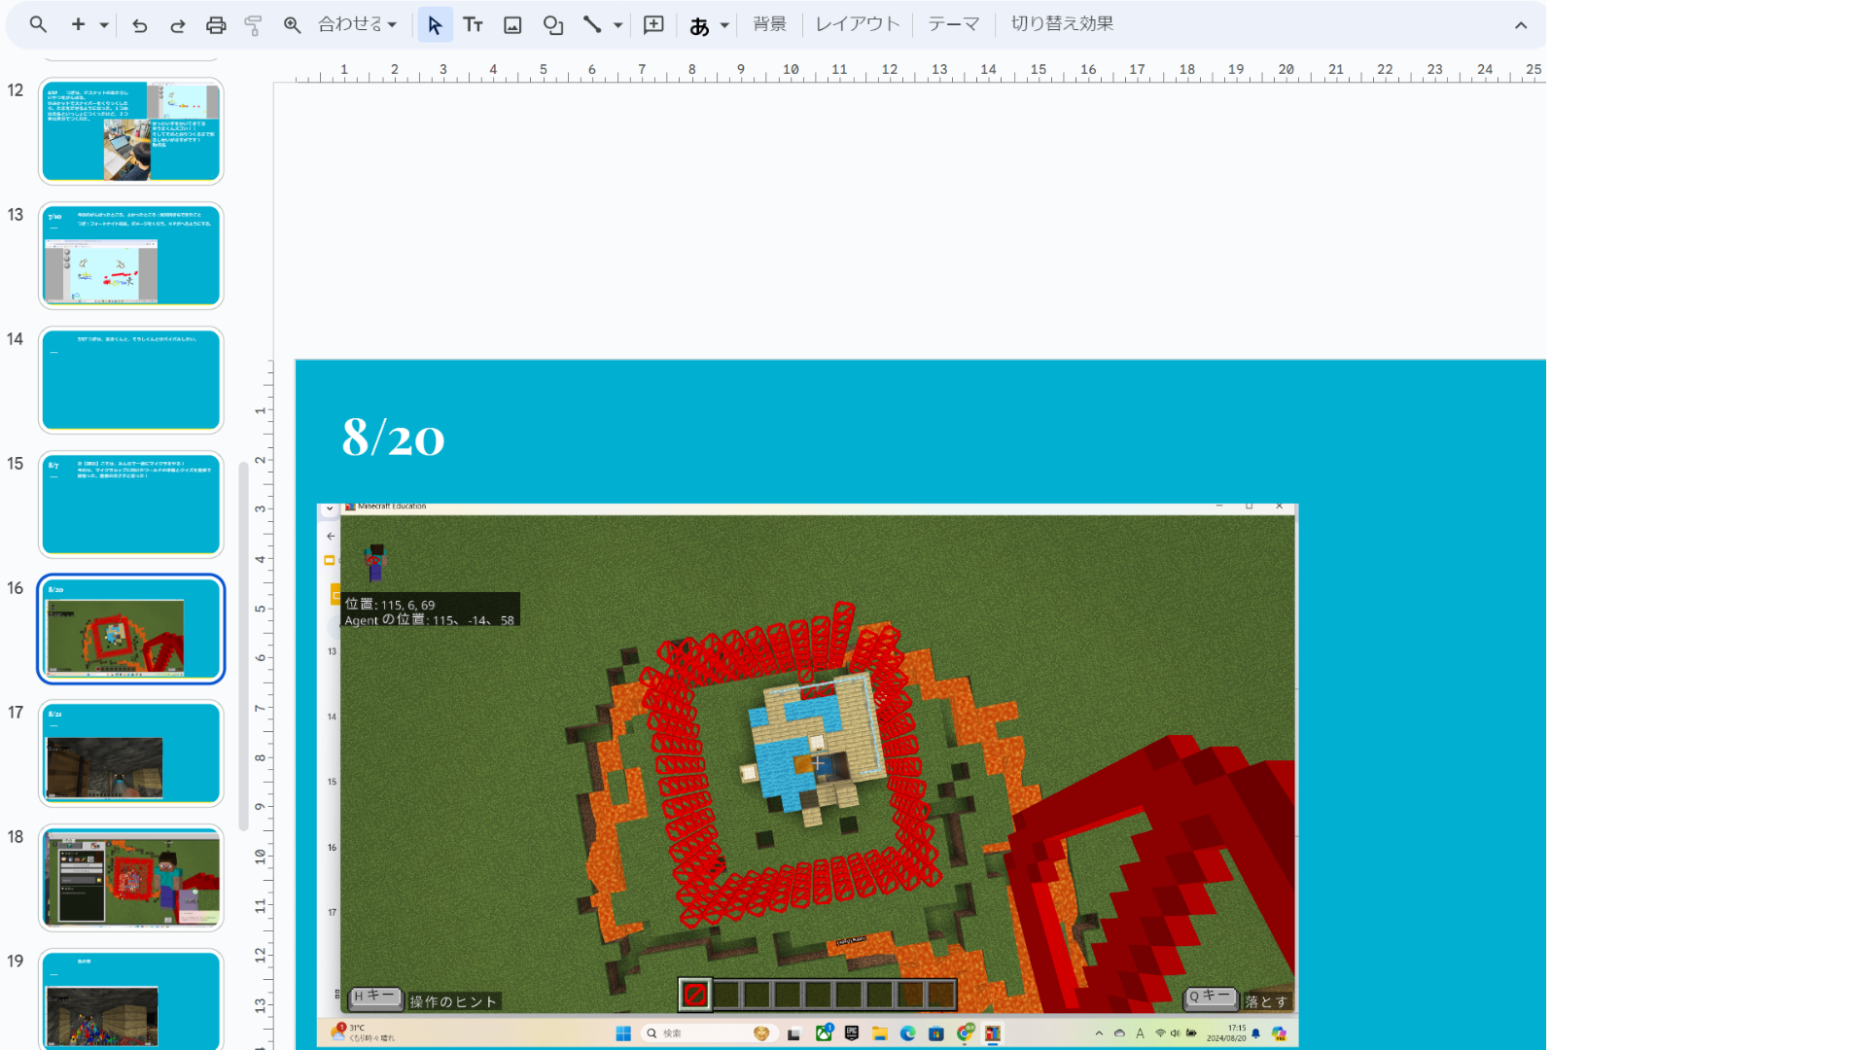This screenshot has width=1867, height=1050.
Task: Add a comment to the slide
Action: pos(653,25)
